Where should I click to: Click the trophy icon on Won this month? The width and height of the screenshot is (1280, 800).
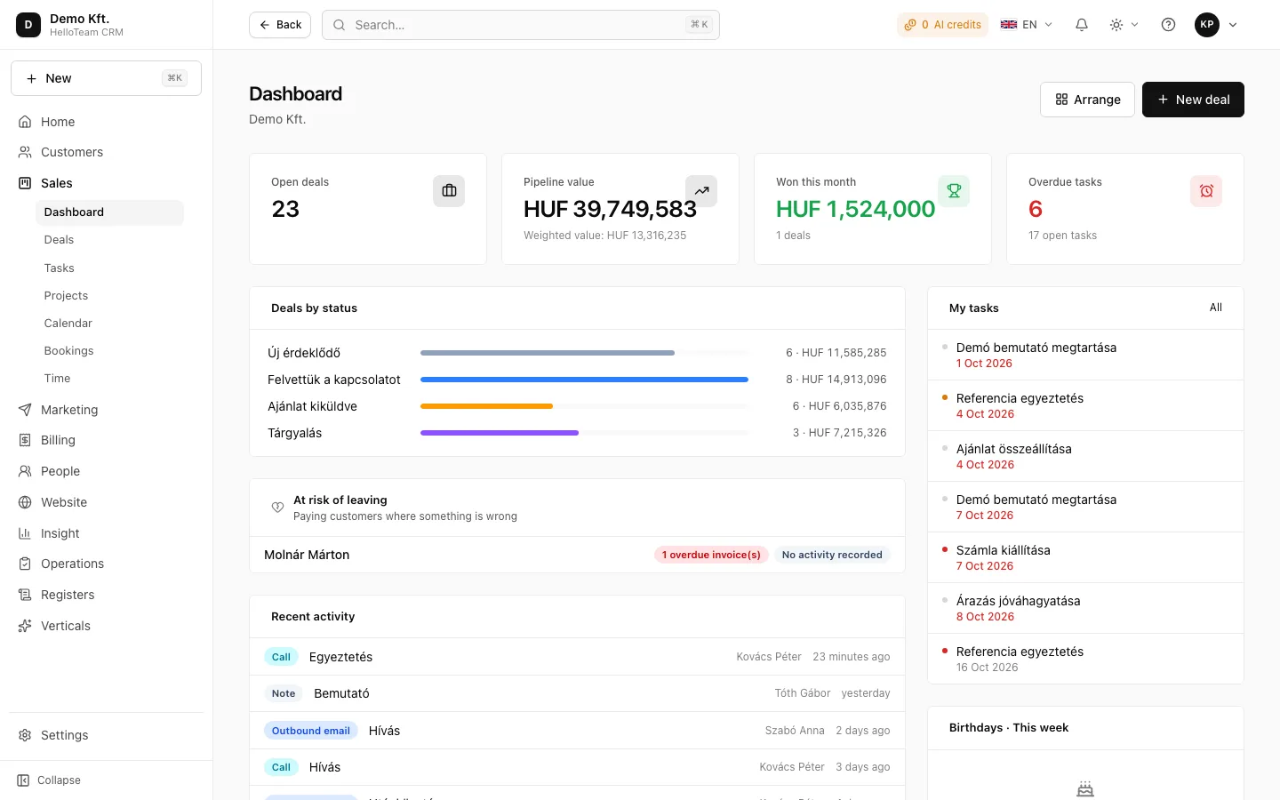pos(954,191)
